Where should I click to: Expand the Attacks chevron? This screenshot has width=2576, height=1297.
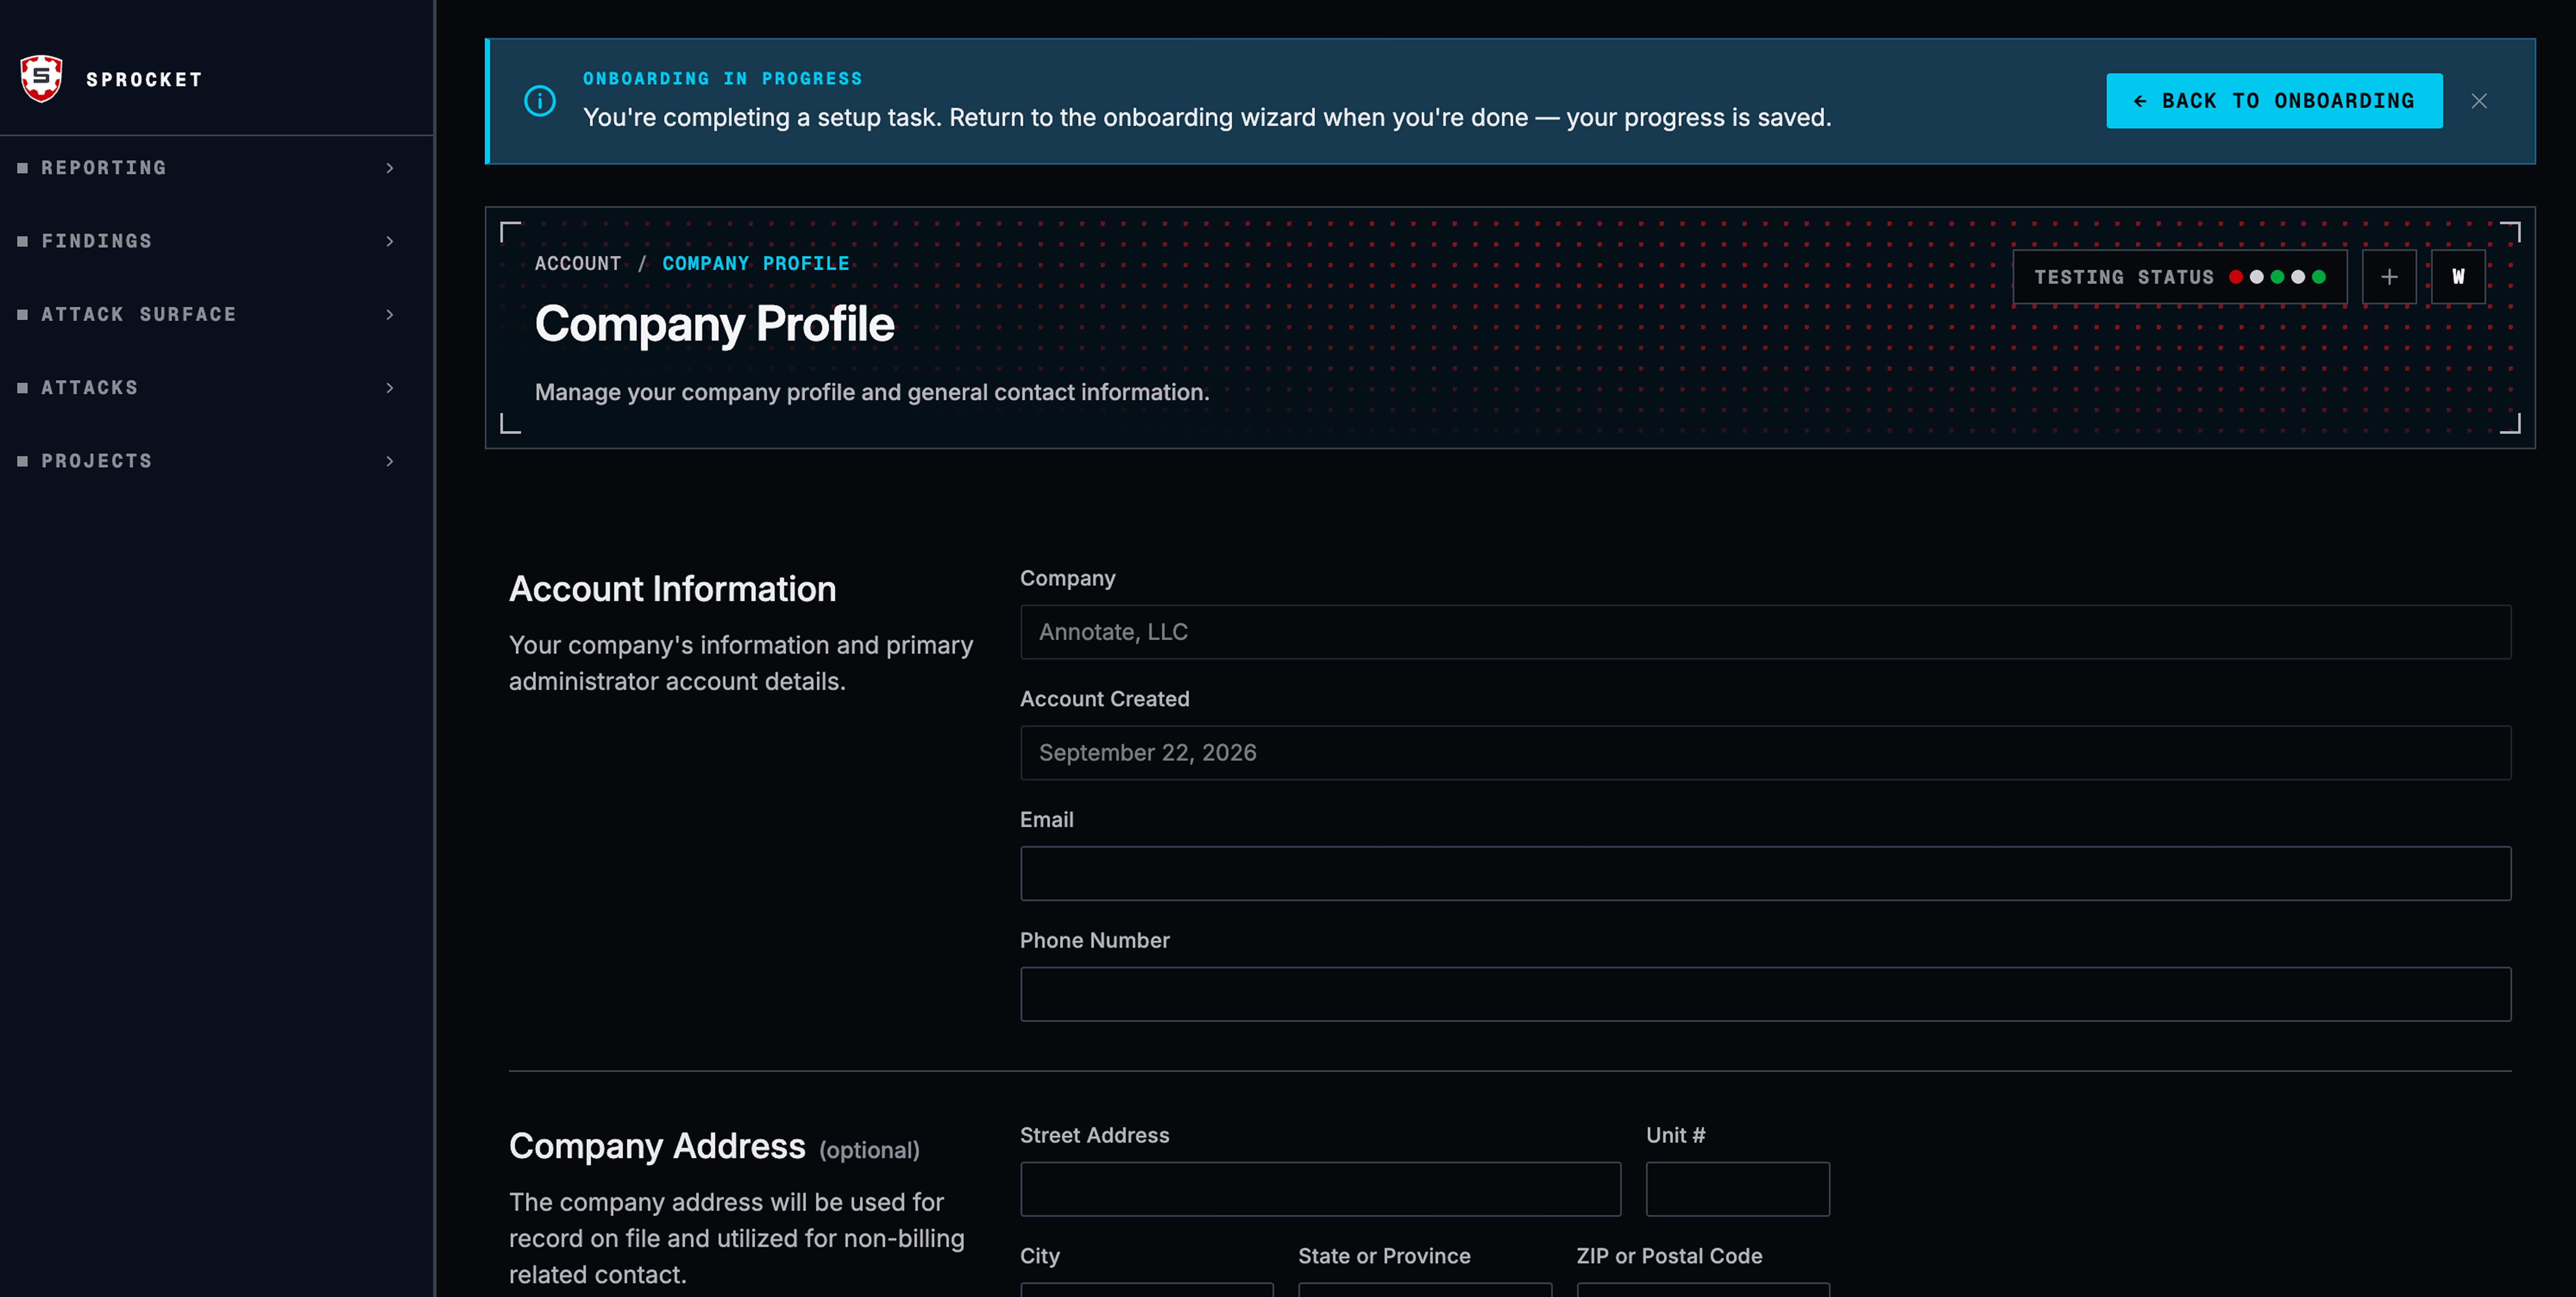tap(390, 388)
